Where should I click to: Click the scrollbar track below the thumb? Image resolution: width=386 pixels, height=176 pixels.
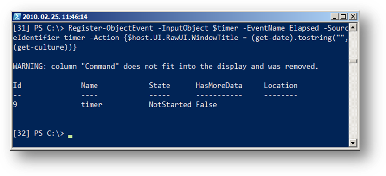click(353, 101)
